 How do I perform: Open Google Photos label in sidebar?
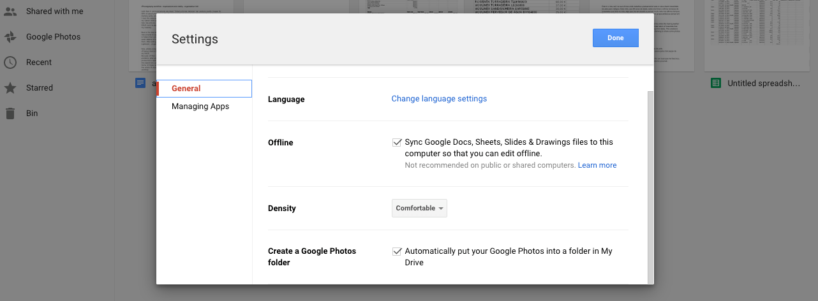(x=54, y=37)
